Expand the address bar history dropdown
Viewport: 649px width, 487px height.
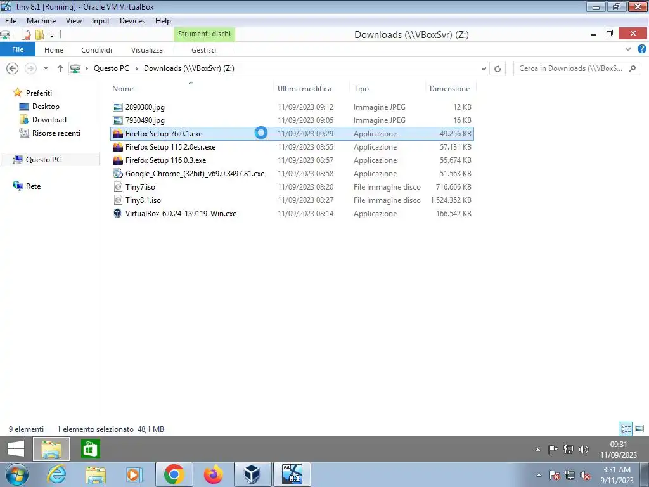484,68
